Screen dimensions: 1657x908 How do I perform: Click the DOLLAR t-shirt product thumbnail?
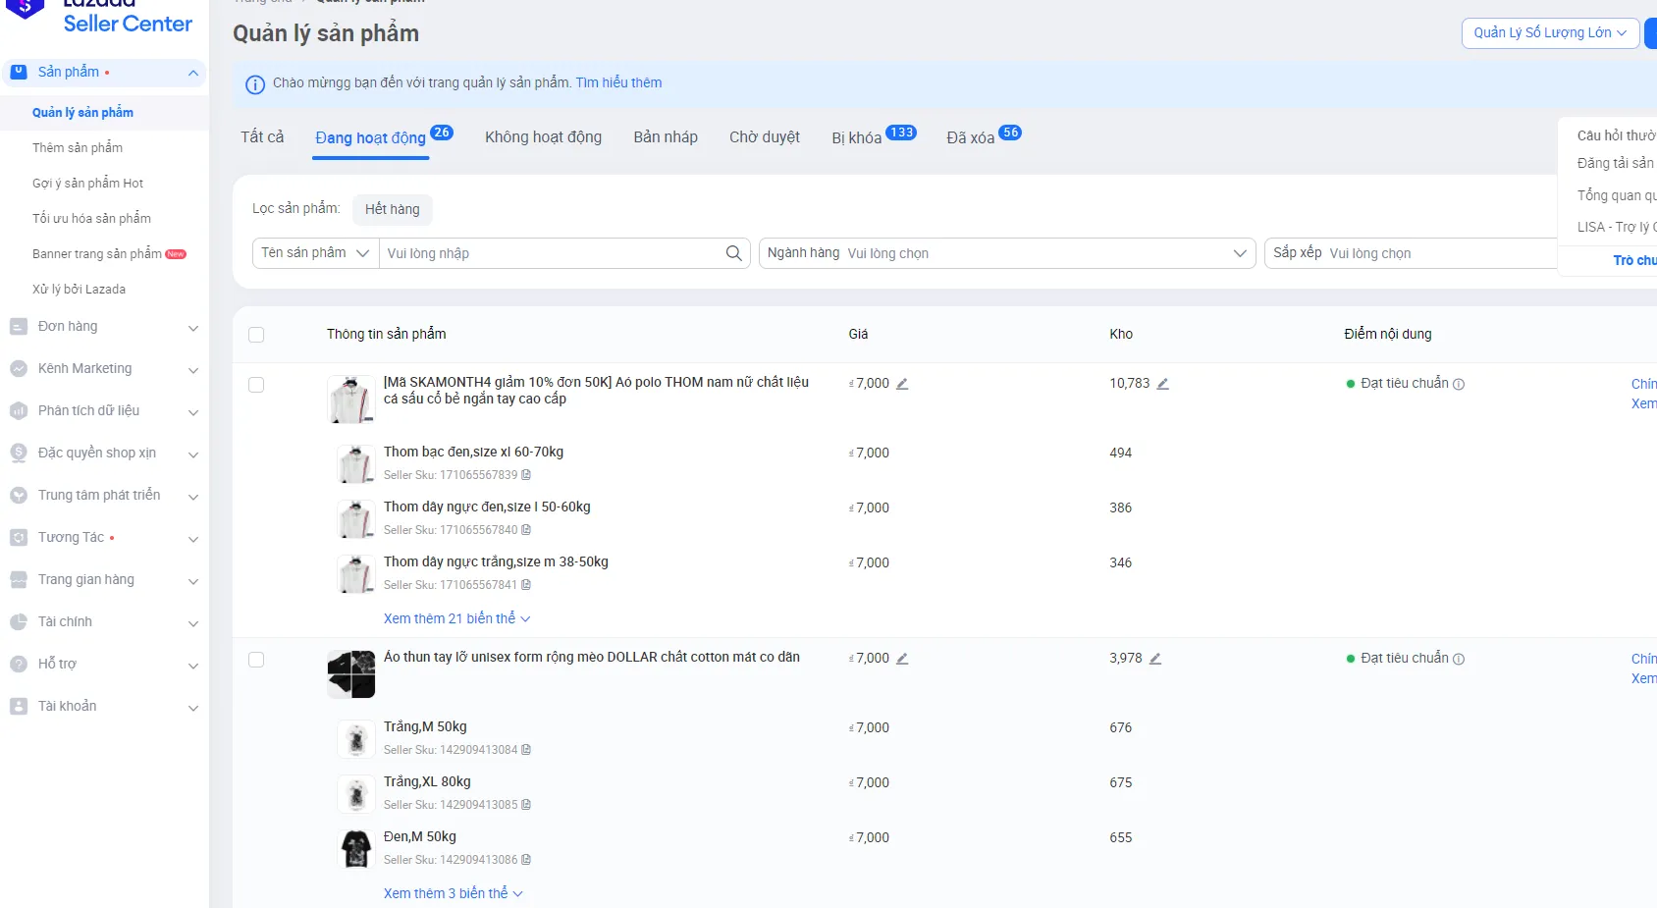pyautogui.click(x=350, y=673)
